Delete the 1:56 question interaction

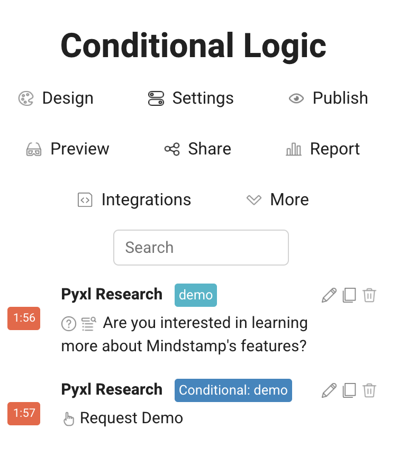pos(369,295)
